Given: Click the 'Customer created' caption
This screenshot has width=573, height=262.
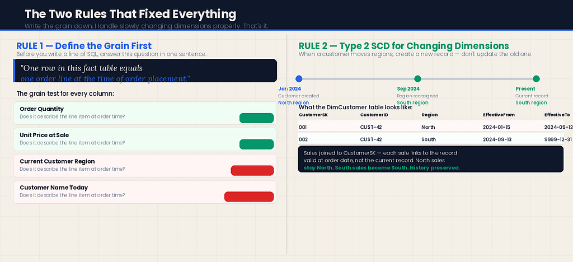Looking at the screenshot, I should tap(299, 96).
